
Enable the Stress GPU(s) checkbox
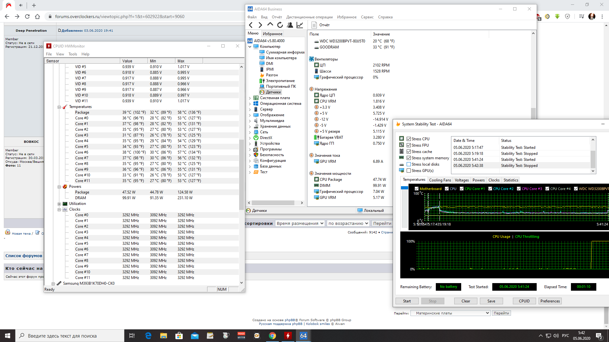pyautogui.click(x=409, y=171)
